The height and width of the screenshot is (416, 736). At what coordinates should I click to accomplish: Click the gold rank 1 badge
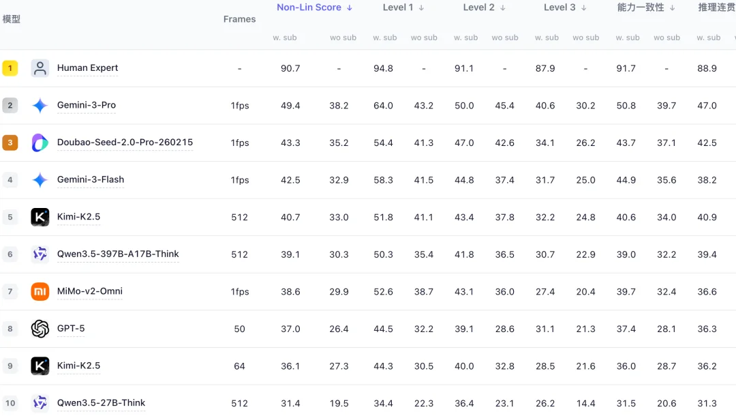tap(10, 68)
